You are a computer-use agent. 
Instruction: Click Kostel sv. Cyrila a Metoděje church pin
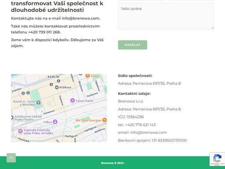(x=38, y=103)
